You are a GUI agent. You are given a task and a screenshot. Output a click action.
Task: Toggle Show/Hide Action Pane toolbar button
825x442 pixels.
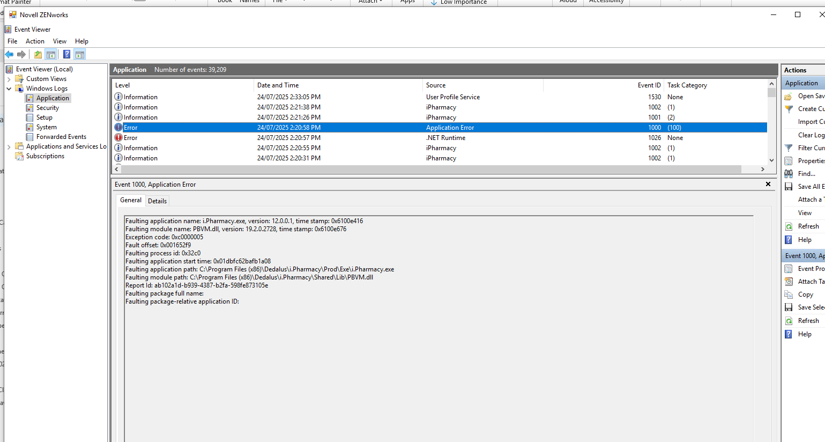click(x=80, y=54)
